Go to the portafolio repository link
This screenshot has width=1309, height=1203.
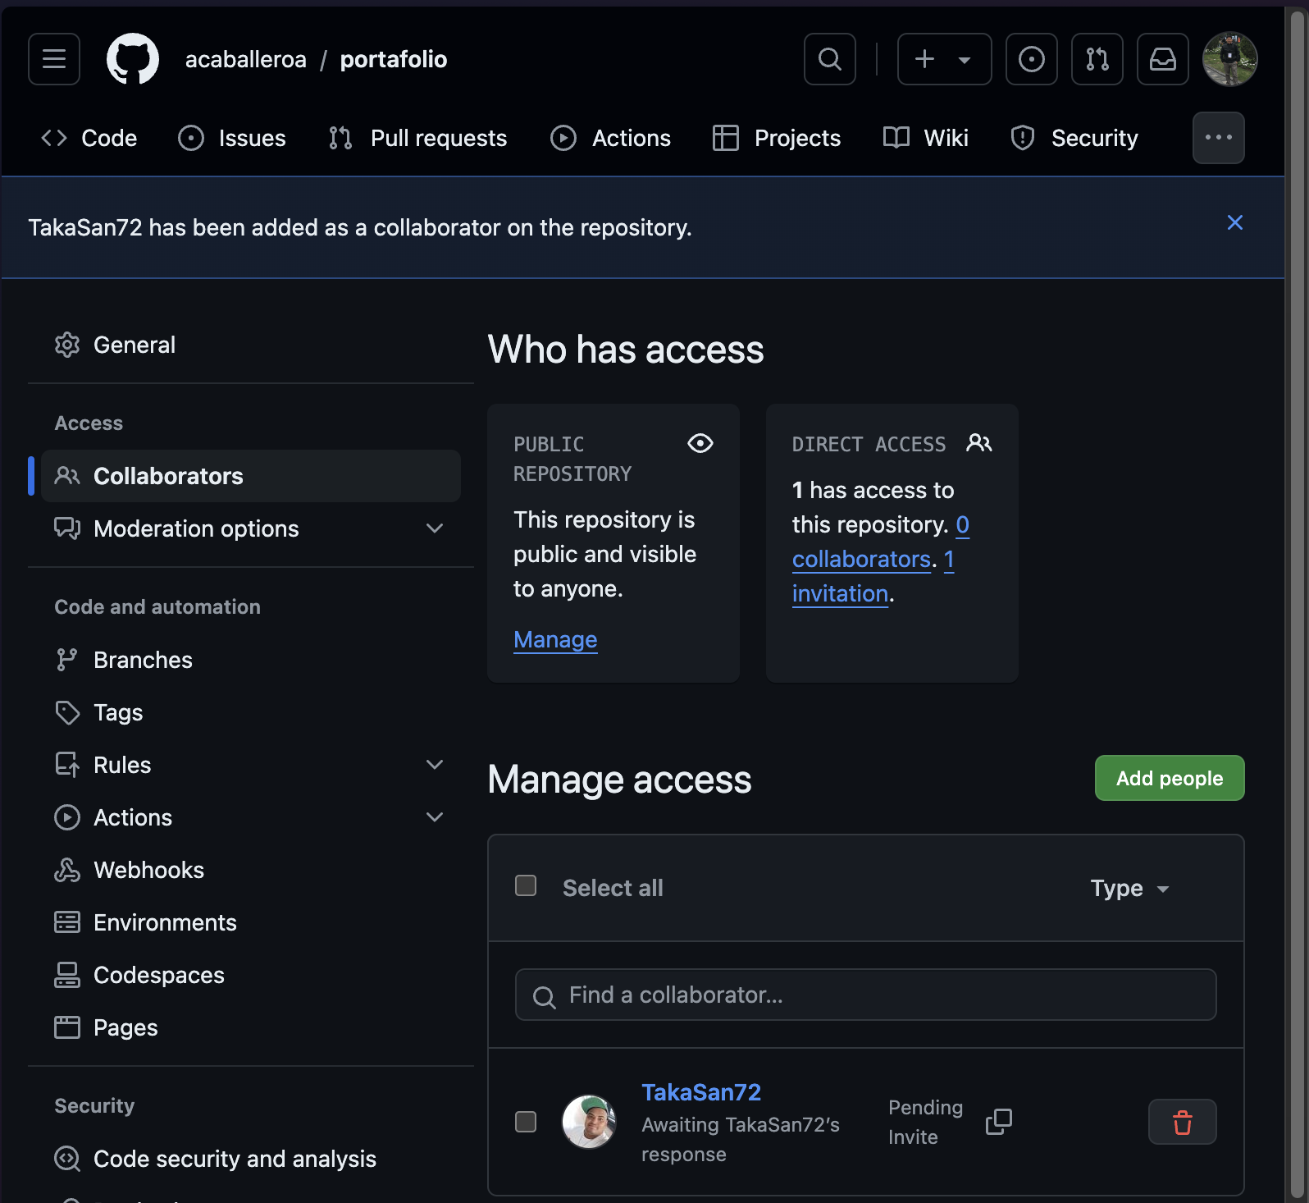tap(394, 59)
